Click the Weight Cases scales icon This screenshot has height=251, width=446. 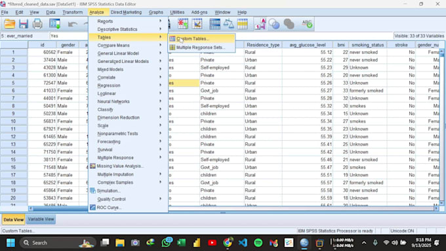coord(228,24)
